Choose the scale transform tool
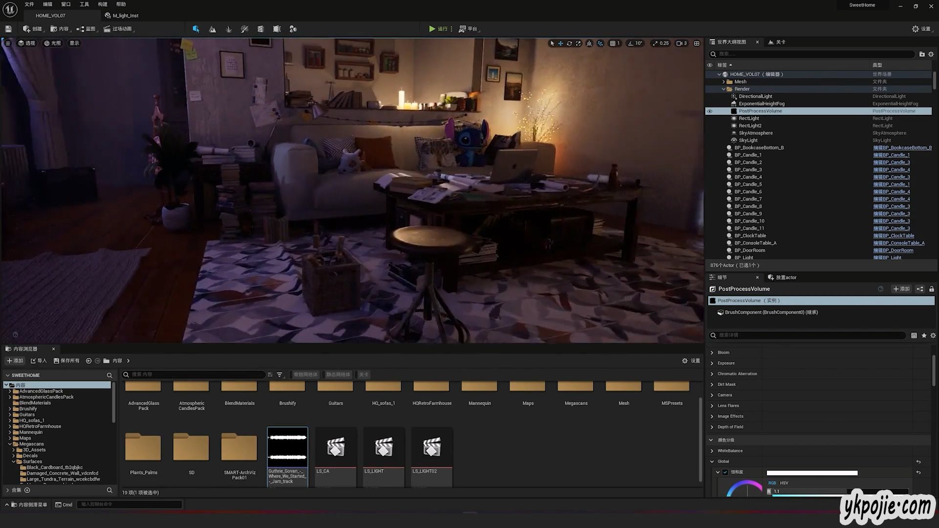 click(578, 44)
